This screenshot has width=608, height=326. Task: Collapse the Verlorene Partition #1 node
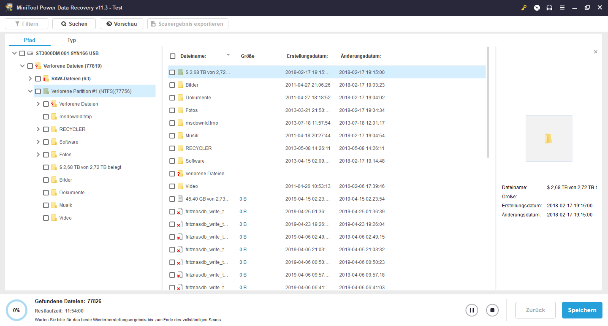tap(30, 91)
